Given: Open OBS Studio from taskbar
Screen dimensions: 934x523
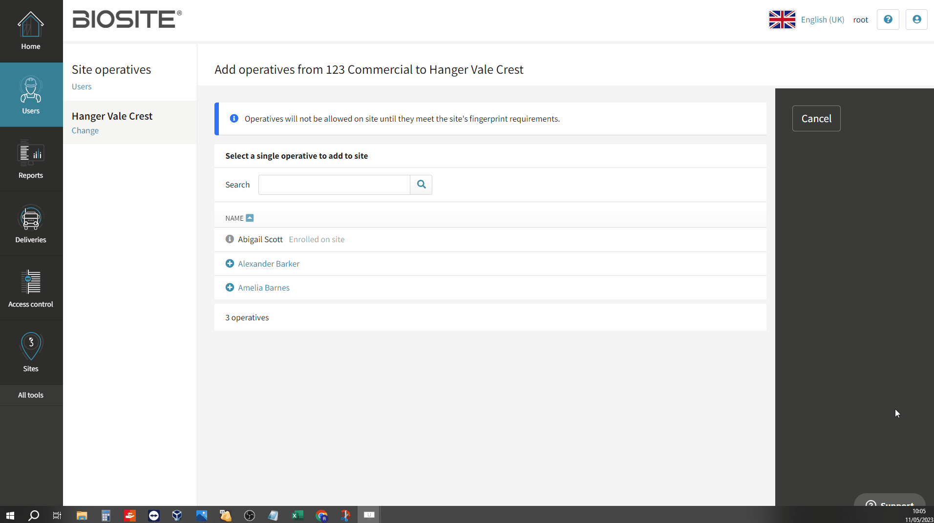Looking at the screenshot, I should (250, 515).
